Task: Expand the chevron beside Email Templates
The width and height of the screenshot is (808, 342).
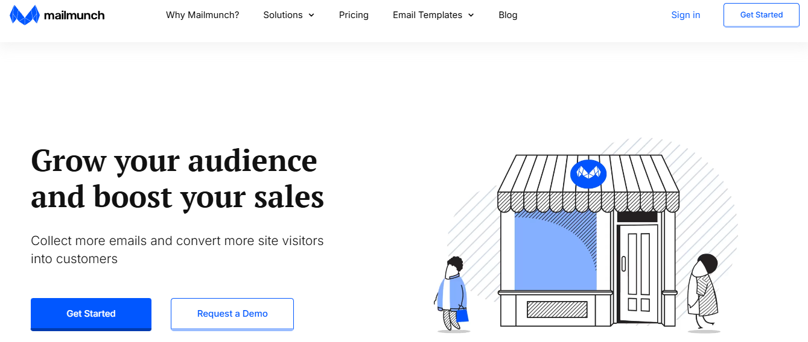Action: pos(471,16)
